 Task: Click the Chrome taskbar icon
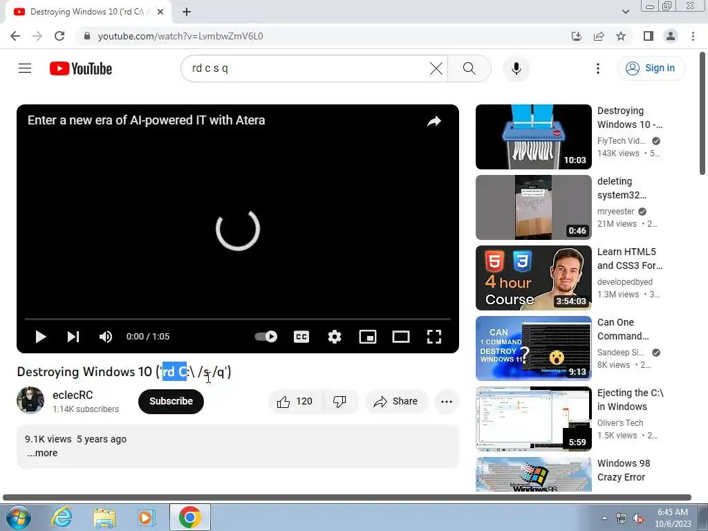click(189, 517)
